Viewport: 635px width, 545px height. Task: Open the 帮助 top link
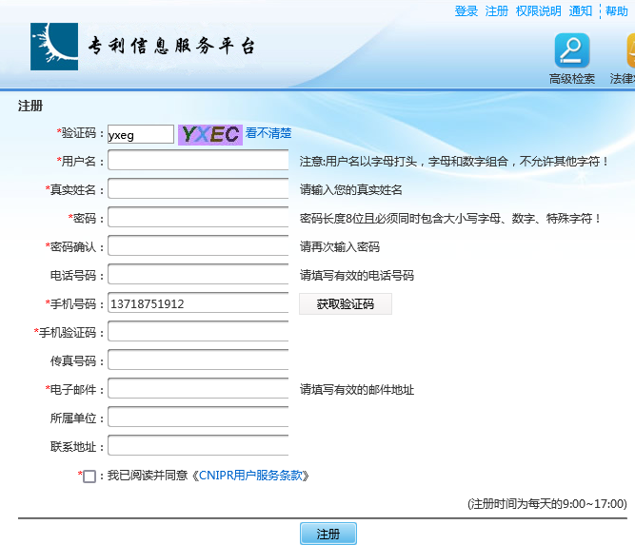click(616, 11)
